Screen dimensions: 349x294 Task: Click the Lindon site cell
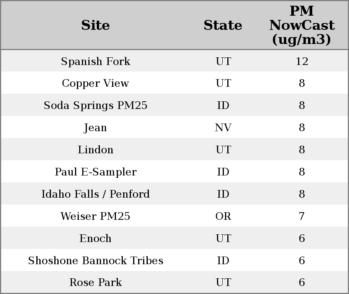96,150
